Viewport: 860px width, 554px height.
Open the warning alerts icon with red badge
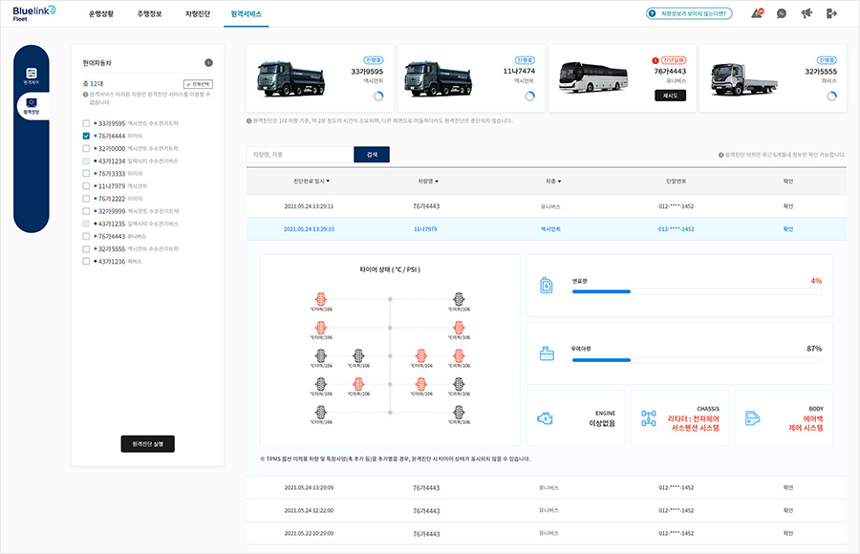tap(757, 13)
